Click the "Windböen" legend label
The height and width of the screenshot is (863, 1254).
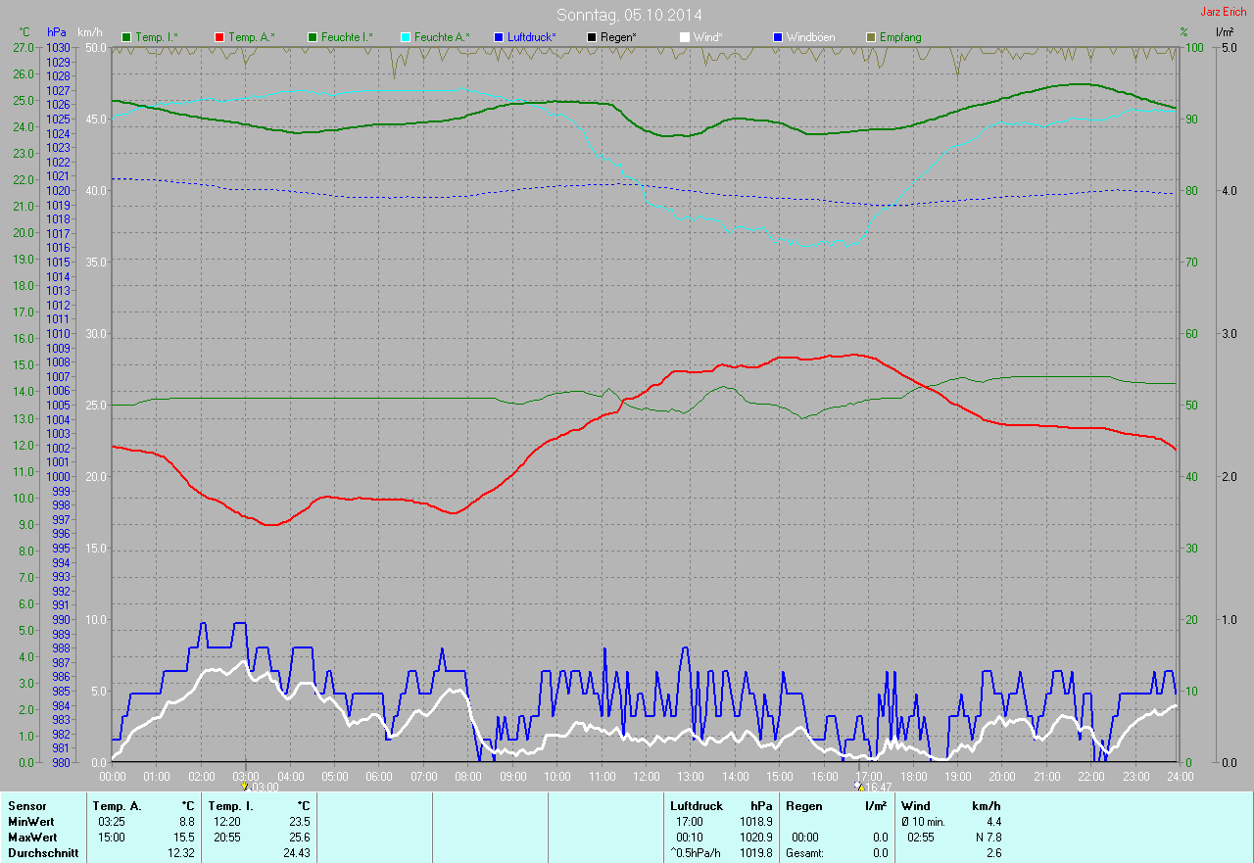(810, 37)
